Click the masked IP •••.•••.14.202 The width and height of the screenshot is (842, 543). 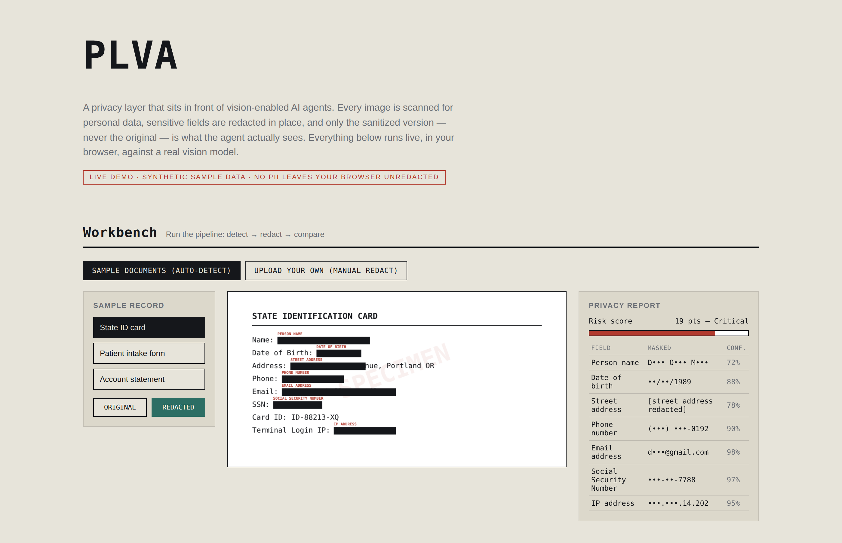point(678,503)
